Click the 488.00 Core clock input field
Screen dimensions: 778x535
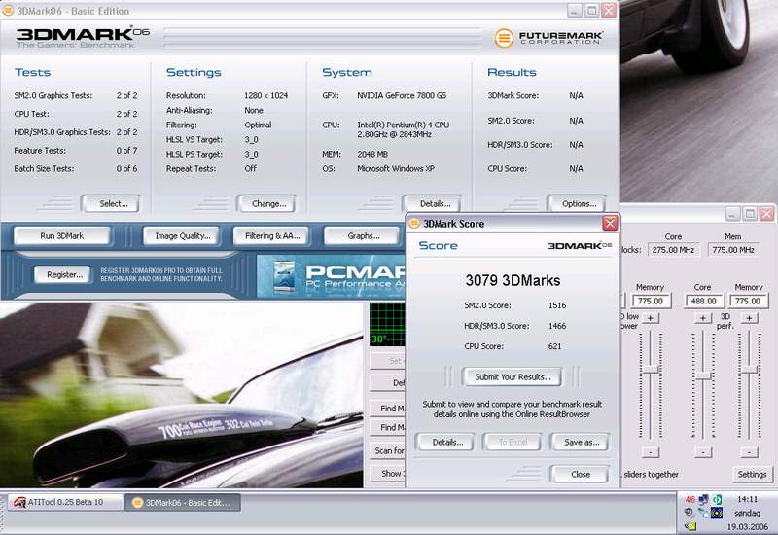(702, 302)
